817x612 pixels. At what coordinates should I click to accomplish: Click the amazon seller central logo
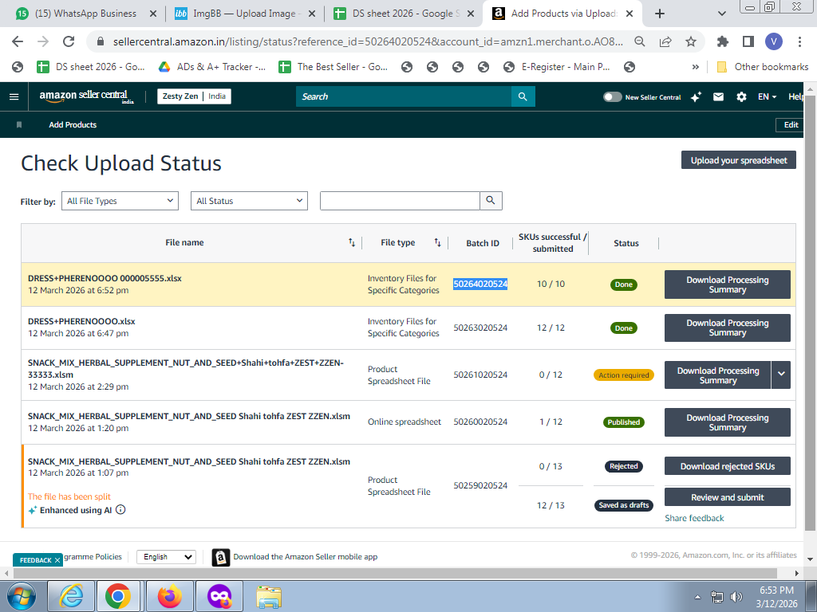pyautogui.click(x=86, y=96)
